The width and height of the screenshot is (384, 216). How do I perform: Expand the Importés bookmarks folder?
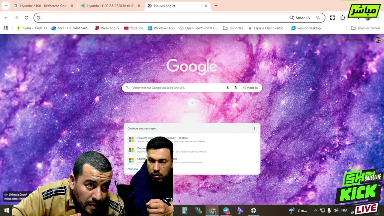coord(233,28)
